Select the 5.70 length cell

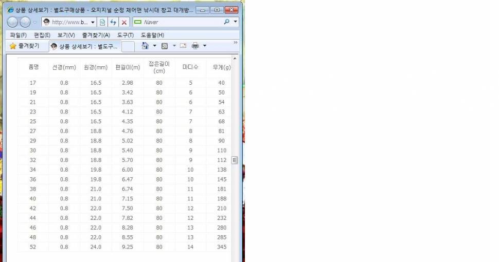(x=127, y=160)
